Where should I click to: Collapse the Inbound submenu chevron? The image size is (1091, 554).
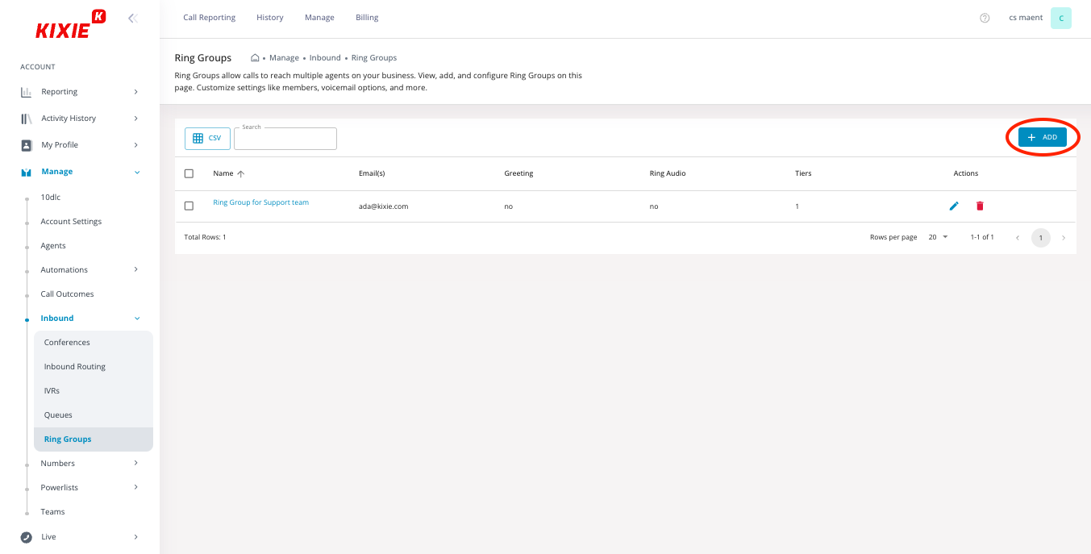point(137,319)
